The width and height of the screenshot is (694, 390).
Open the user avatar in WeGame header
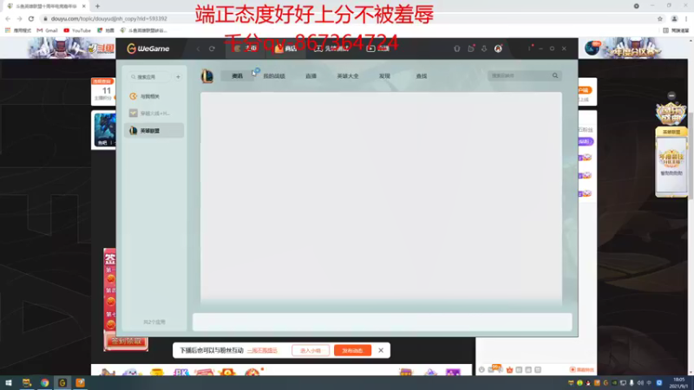[x=498, y=49]
